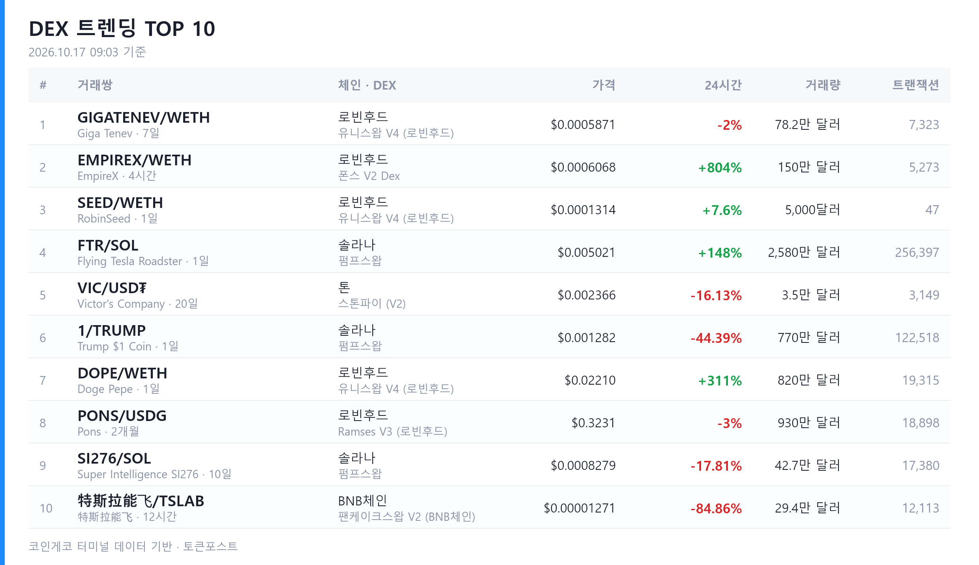Click the volume 2,580만 달러
Image resolution: width=979 pixels, height=565 pixels.
[804, 253]
